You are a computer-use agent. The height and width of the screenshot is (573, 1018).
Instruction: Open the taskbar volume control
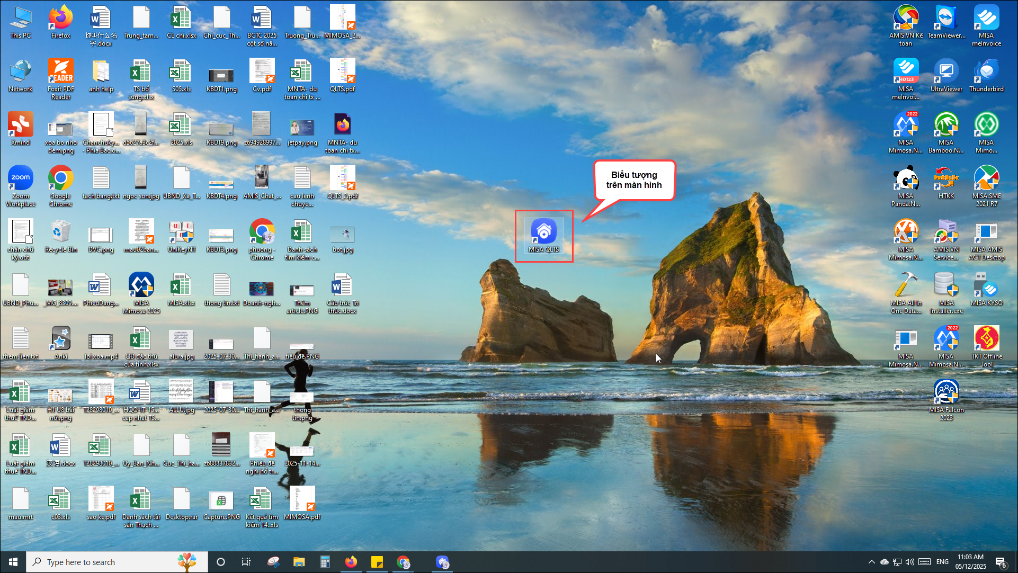909,562
